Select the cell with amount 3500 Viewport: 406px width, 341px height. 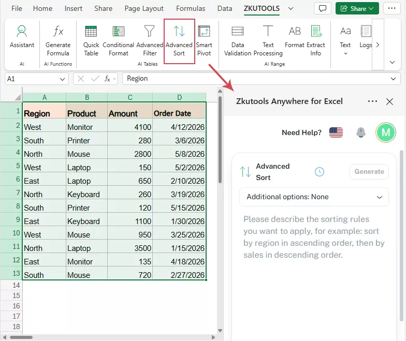coord(130,246)
